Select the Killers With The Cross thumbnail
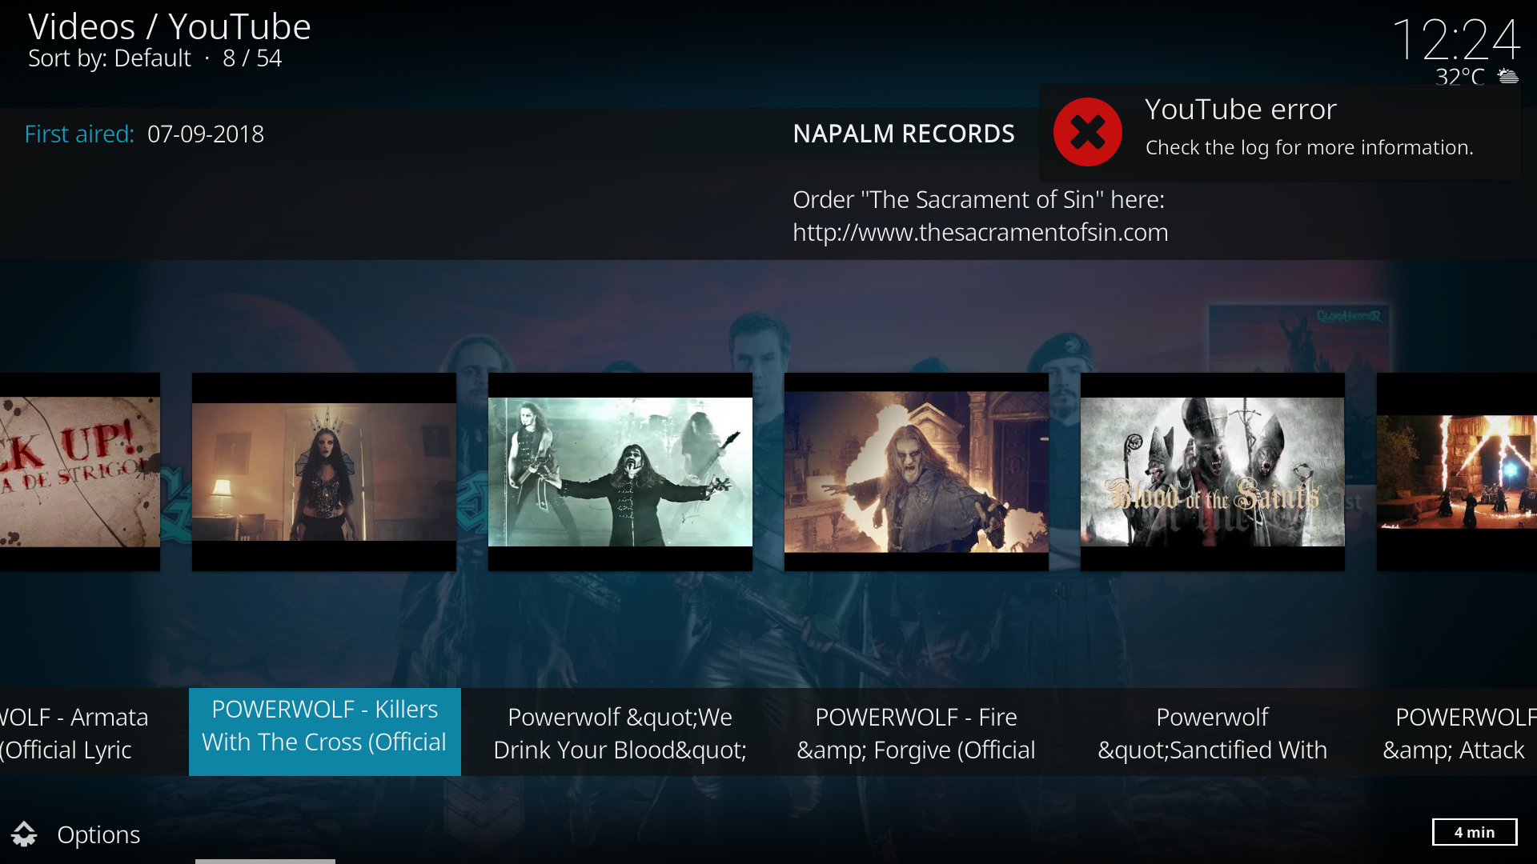1537x864 pixels. [324, 471]
